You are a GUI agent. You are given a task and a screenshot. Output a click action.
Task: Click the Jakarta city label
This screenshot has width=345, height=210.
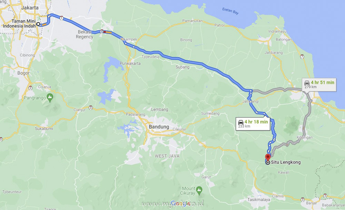tap(30, 8)
